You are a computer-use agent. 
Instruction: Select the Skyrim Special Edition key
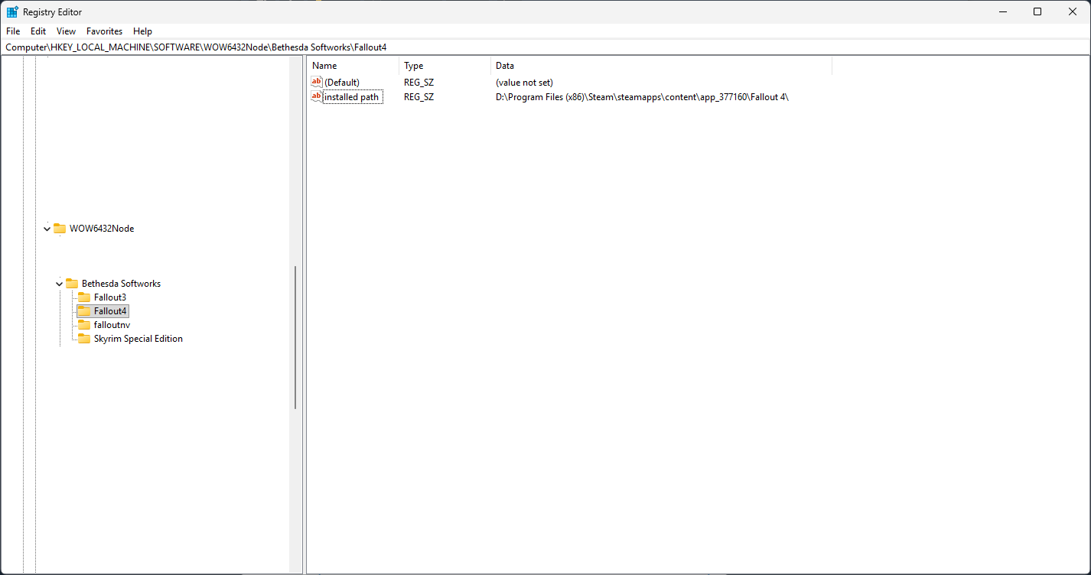click(138, 339)
